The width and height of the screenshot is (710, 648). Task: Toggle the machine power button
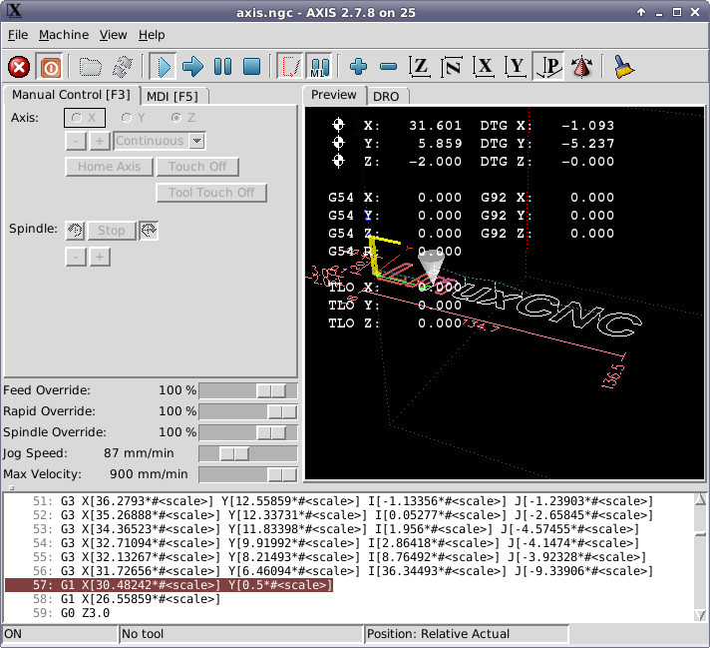point(51,67)
